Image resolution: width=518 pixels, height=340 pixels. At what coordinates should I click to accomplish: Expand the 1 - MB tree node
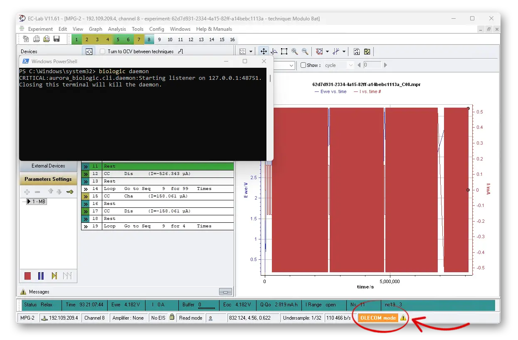click(29, 202)
